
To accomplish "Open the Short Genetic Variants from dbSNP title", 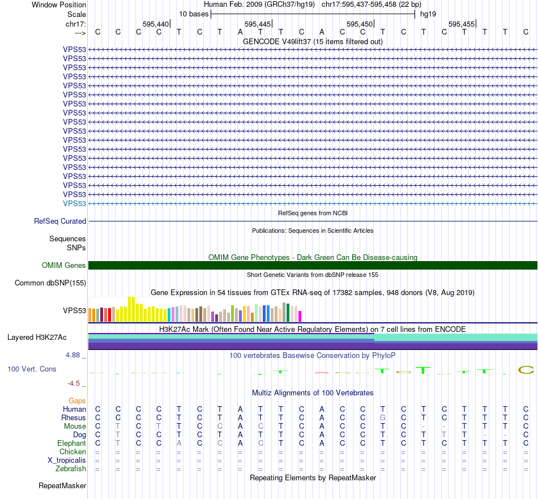I will coord(313,275).
